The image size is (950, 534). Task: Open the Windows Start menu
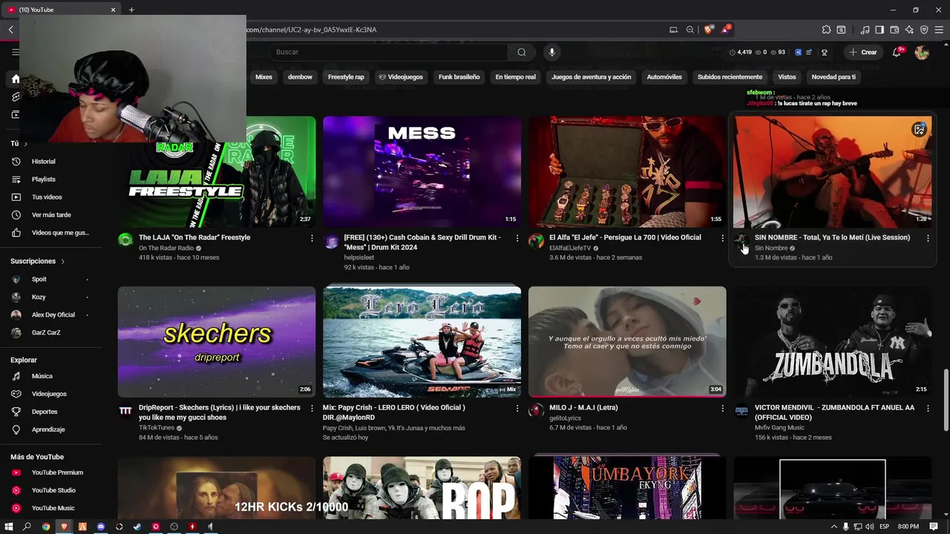coord(9,527)
